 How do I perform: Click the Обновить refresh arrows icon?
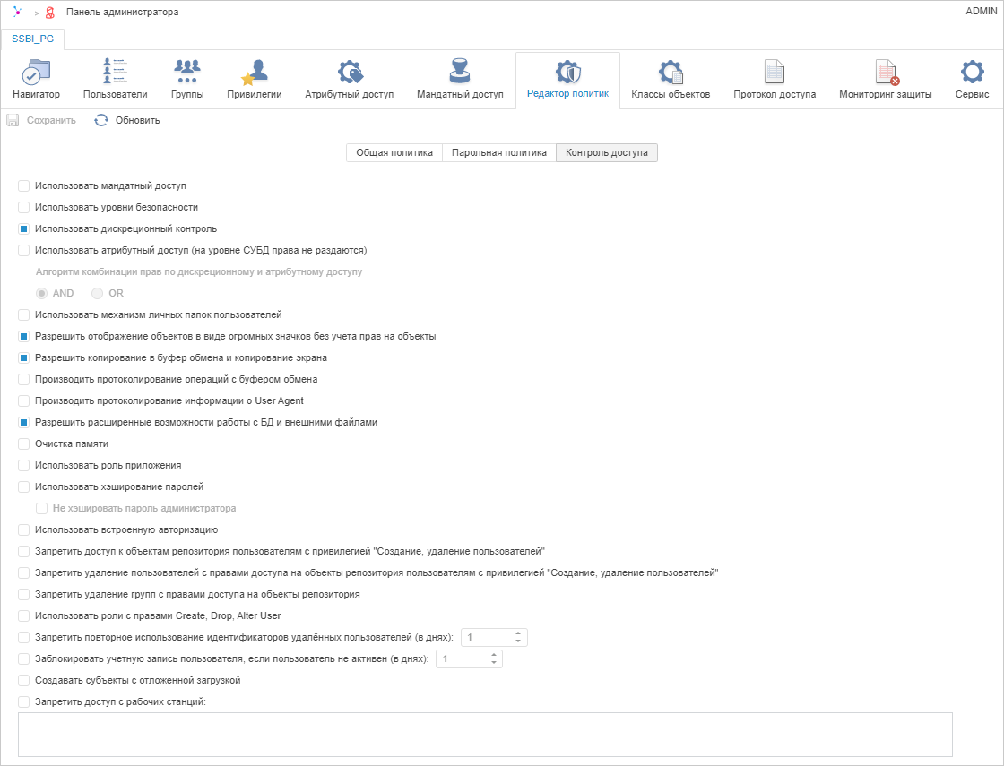click(101, 120)
